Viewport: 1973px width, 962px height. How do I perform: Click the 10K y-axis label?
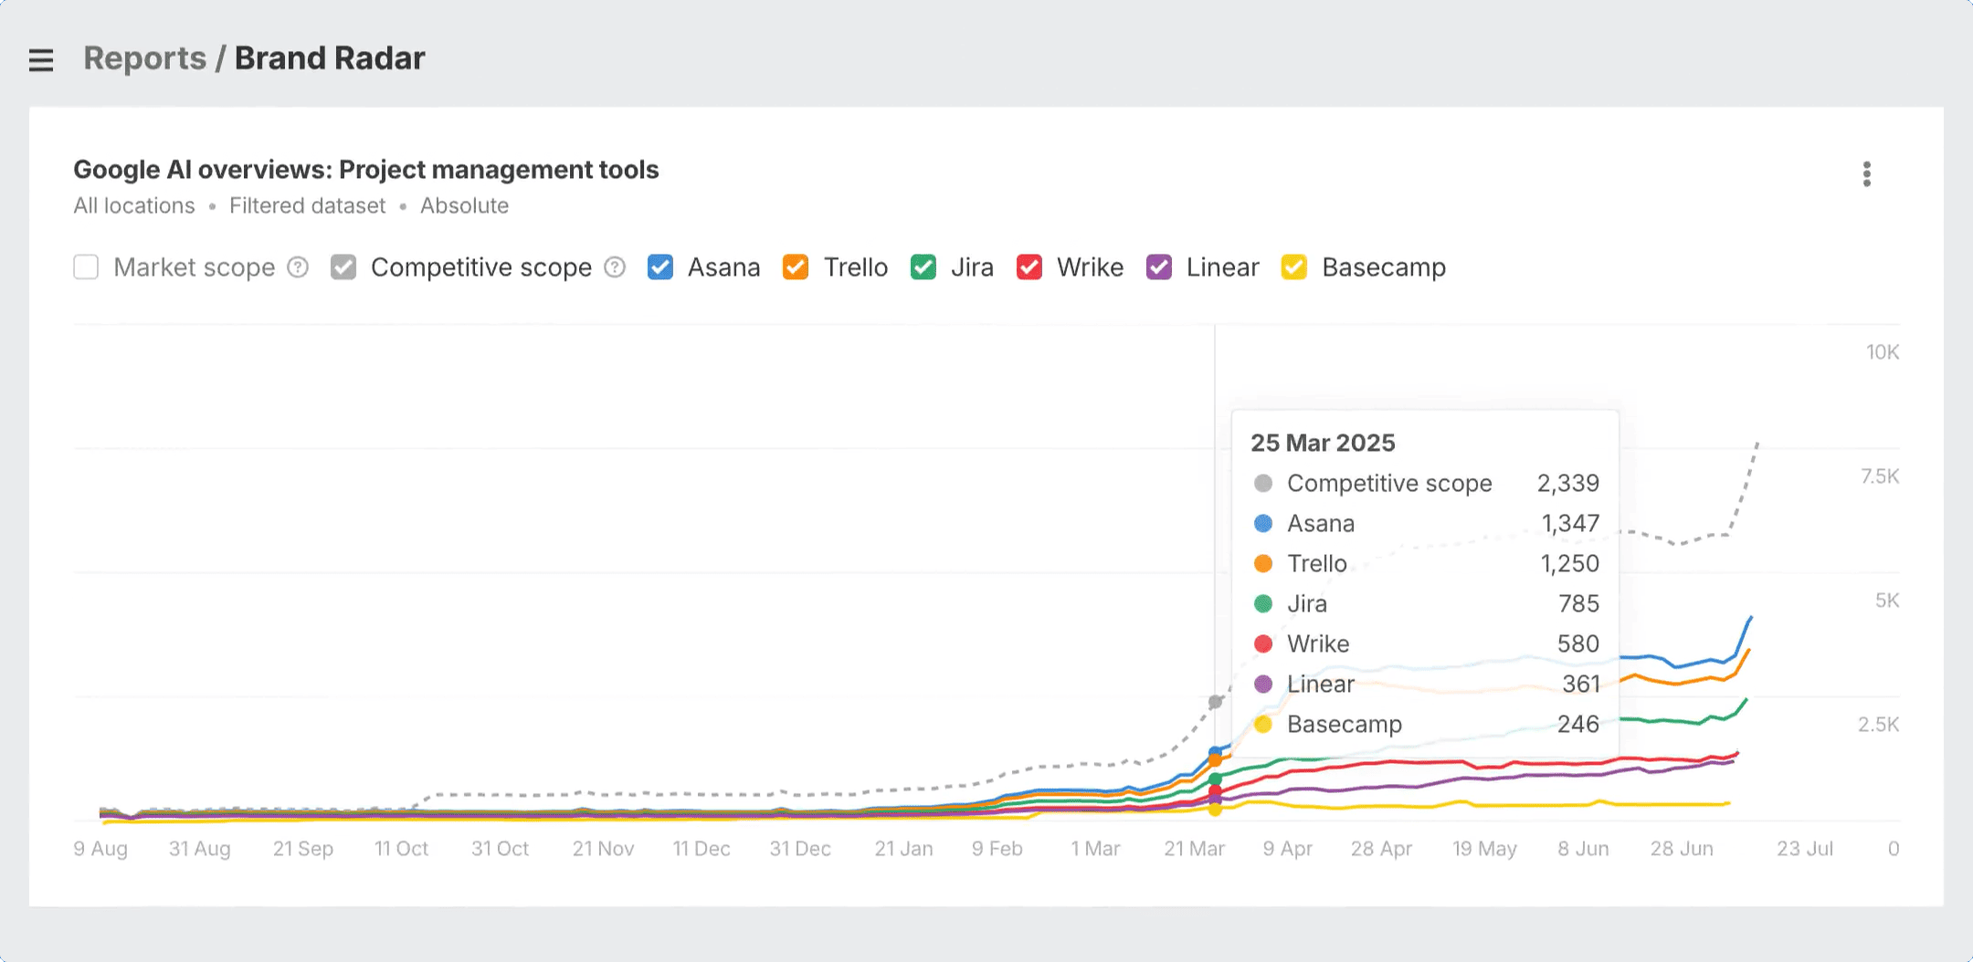1883,352
